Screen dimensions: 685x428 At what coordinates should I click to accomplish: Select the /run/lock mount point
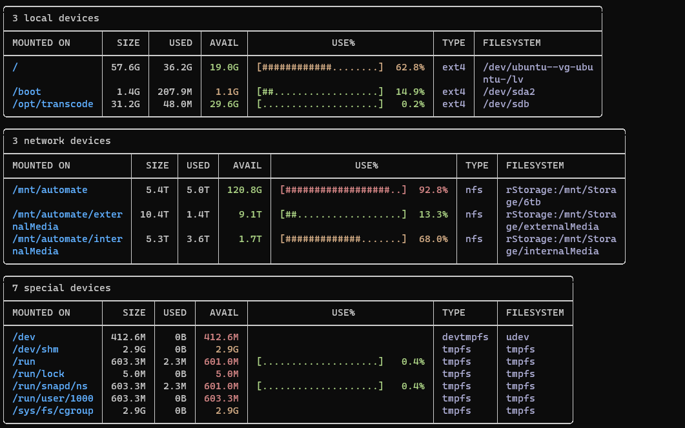click(39, 374)
